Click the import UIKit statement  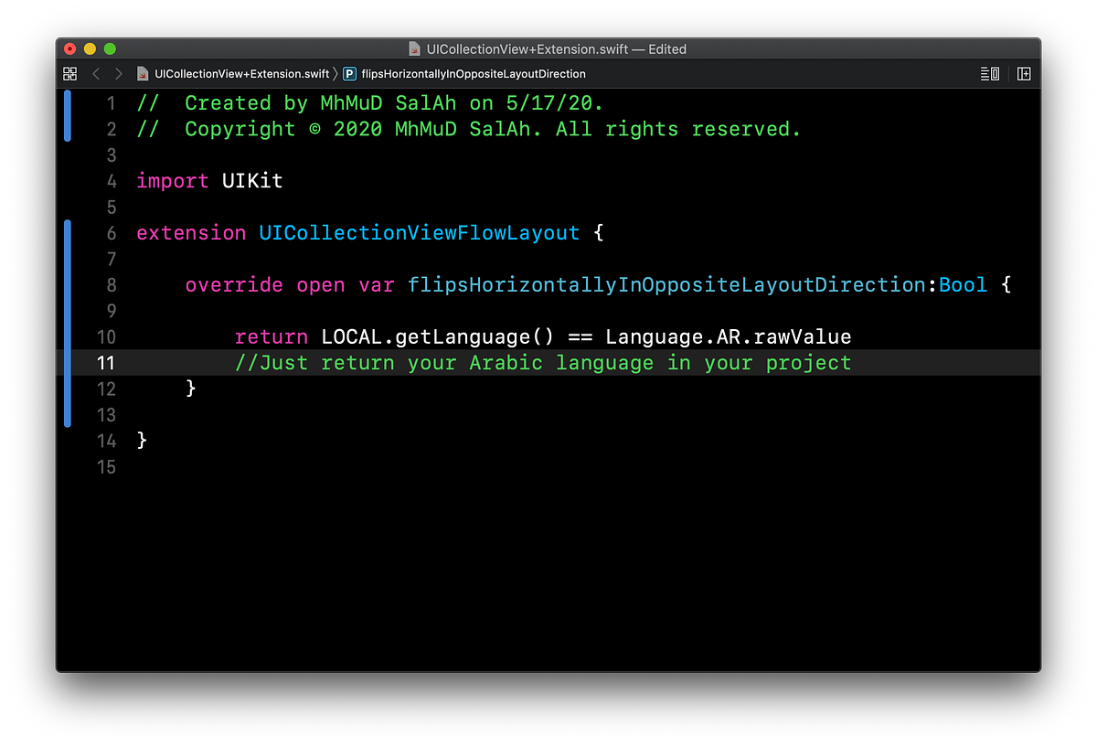click(208, 180)
